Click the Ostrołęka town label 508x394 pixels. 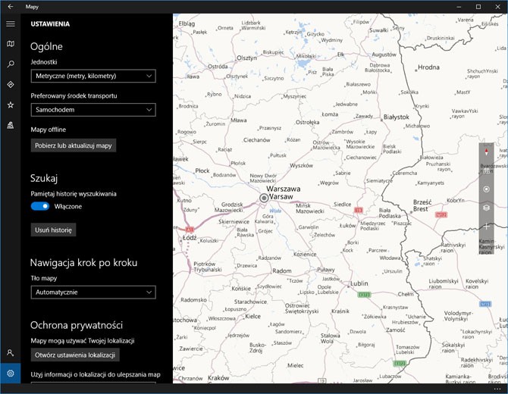pyautogui.click(x=308, y=122)
